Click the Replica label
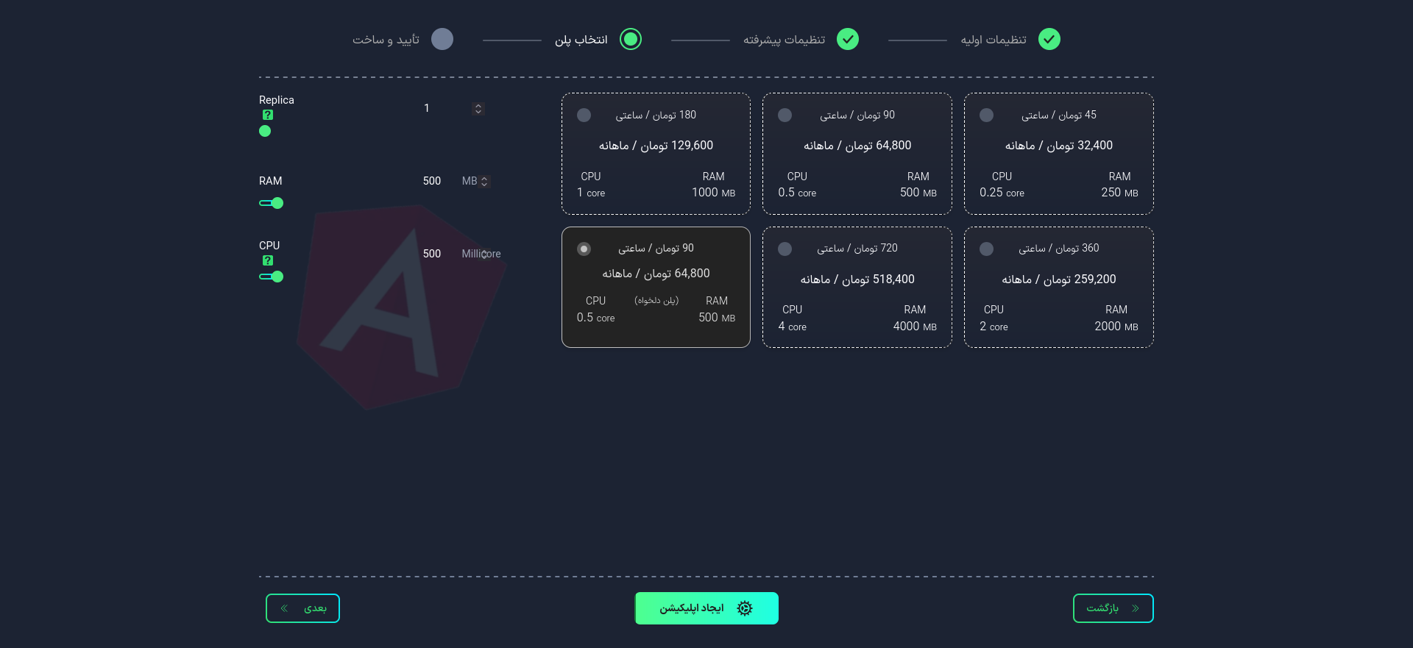Screen dimensions: 1413x648 coord(277,100)
